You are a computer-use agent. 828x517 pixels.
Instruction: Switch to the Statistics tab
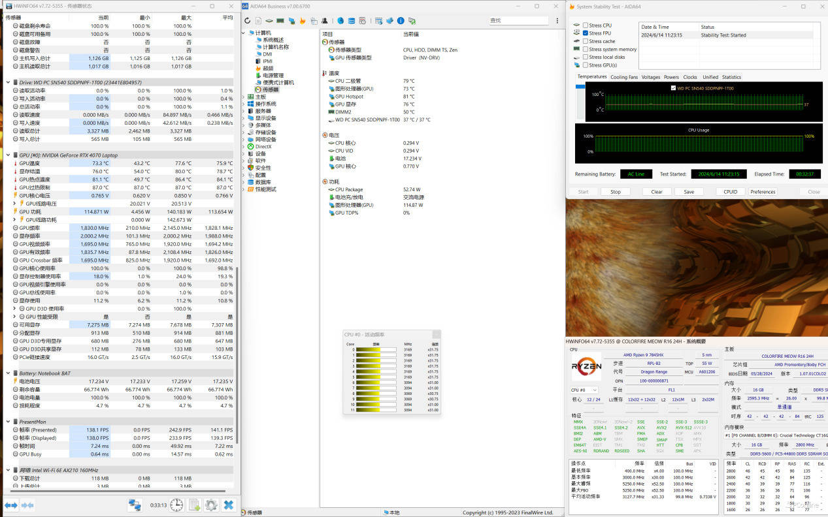coord(732,77)
